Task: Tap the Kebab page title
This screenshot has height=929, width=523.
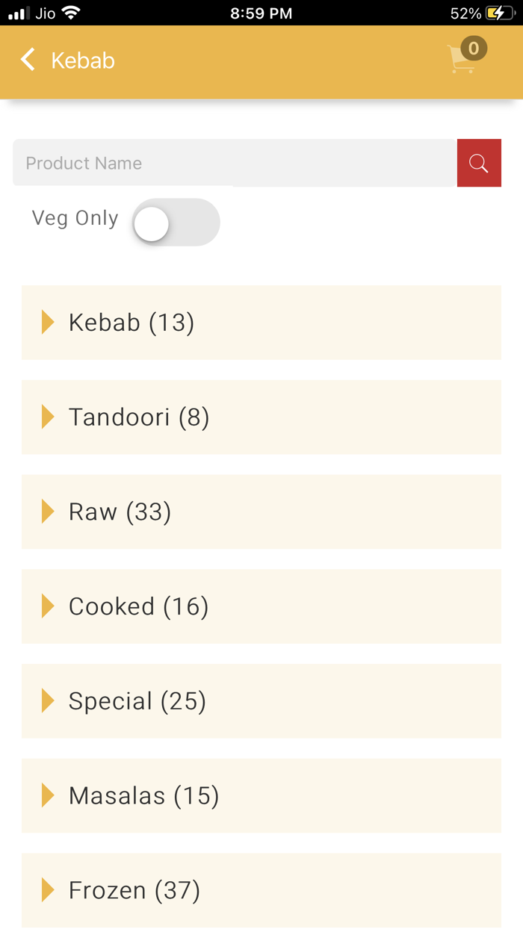Action: (x=83, y=60)
